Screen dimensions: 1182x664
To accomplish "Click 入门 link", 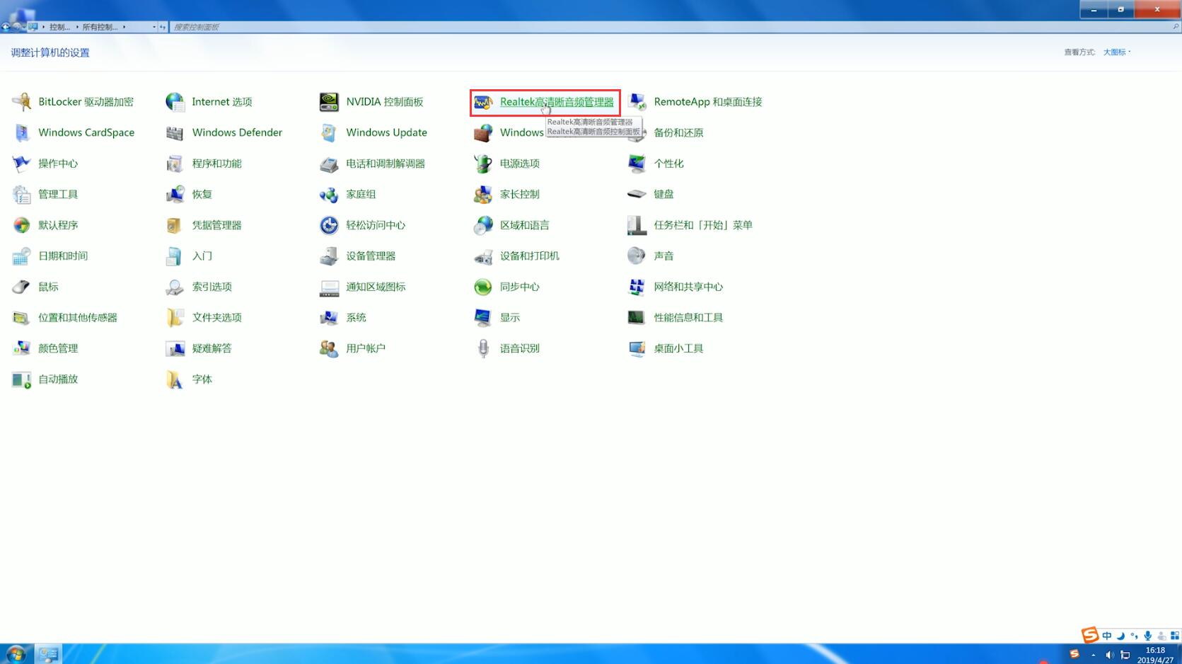I will coord(202,256).
